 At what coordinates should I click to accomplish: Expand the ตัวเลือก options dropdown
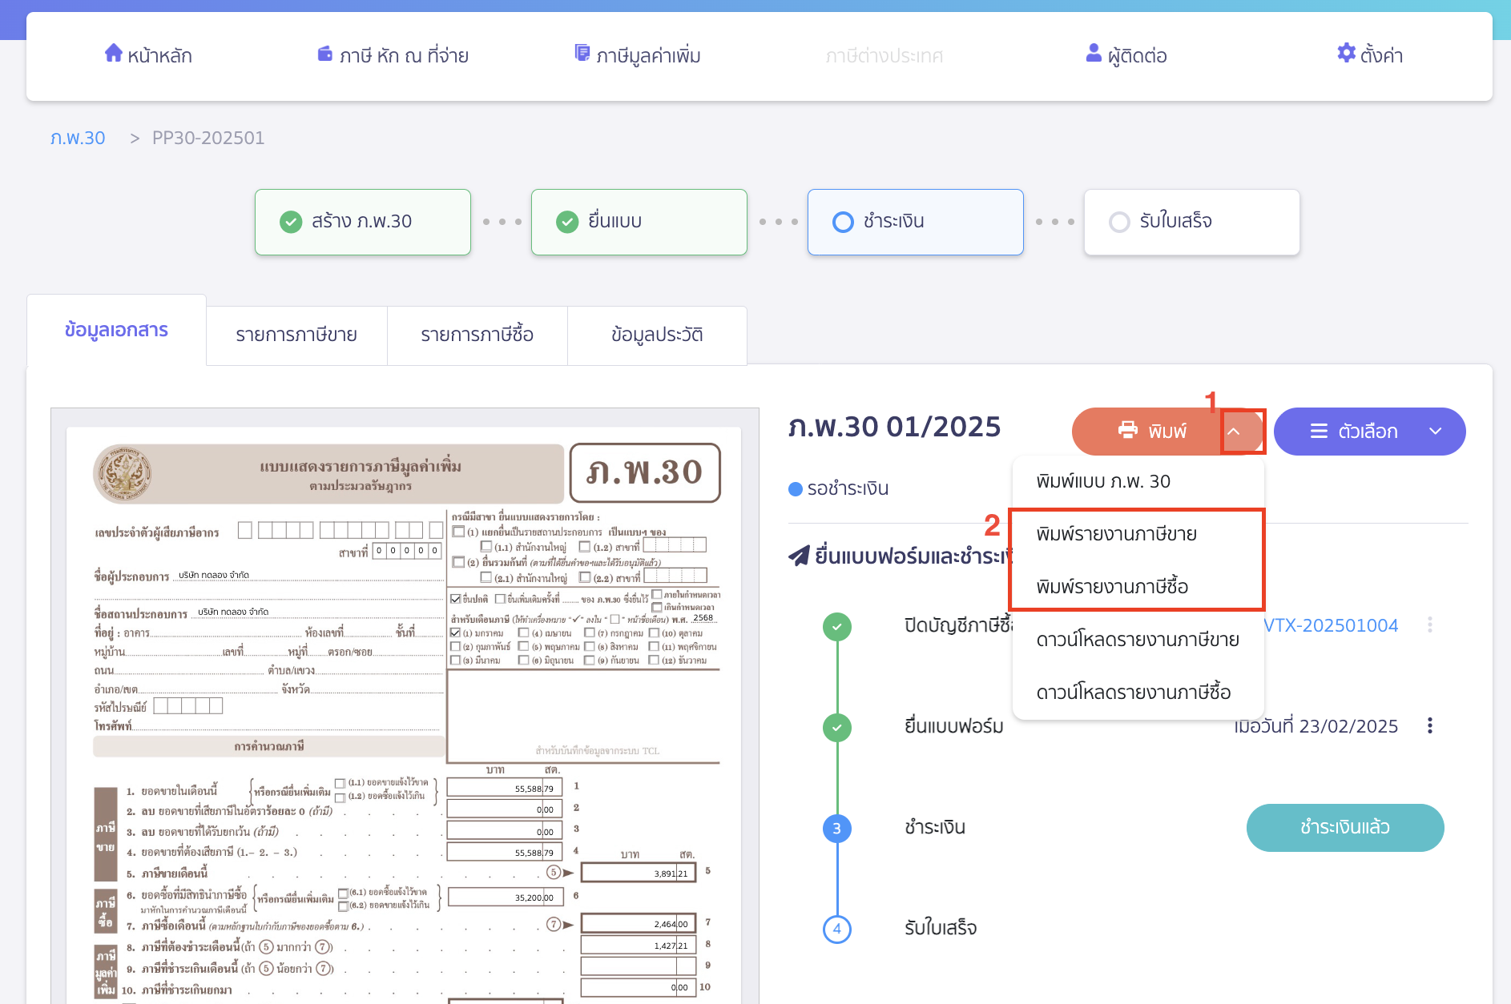(x=1435, y=432)
